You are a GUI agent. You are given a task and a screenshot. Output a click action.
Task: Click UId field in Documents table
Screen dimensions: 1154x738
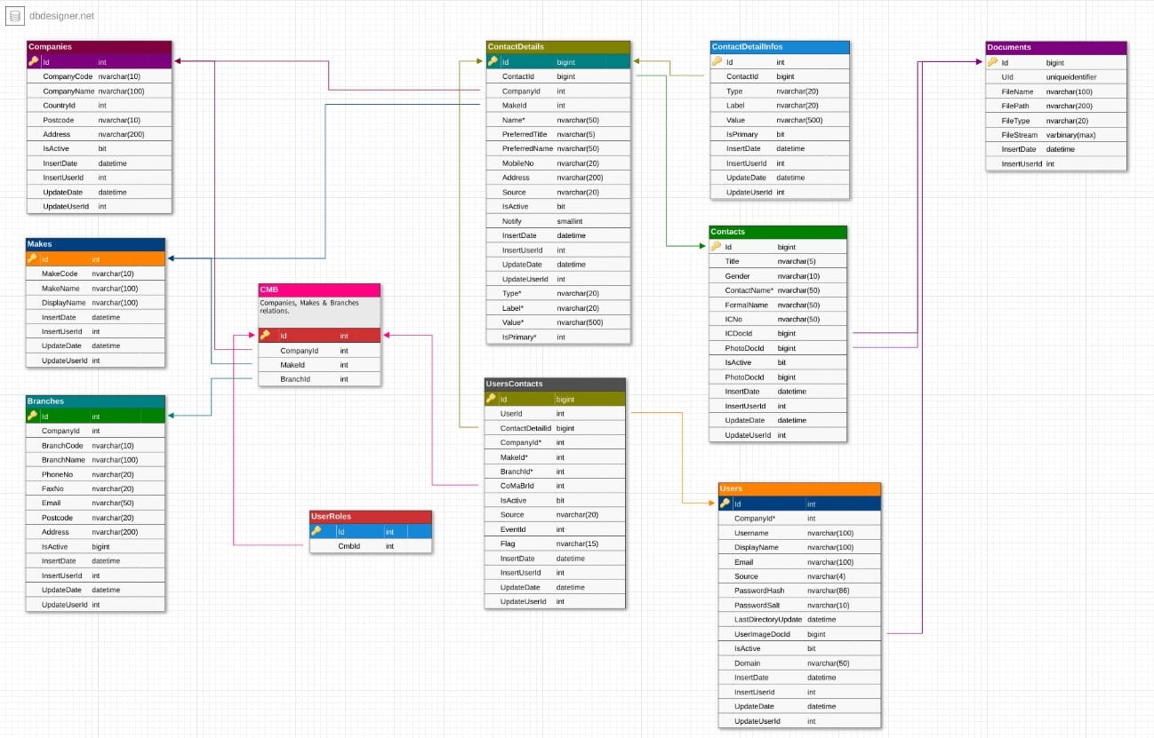[1056, 77]
